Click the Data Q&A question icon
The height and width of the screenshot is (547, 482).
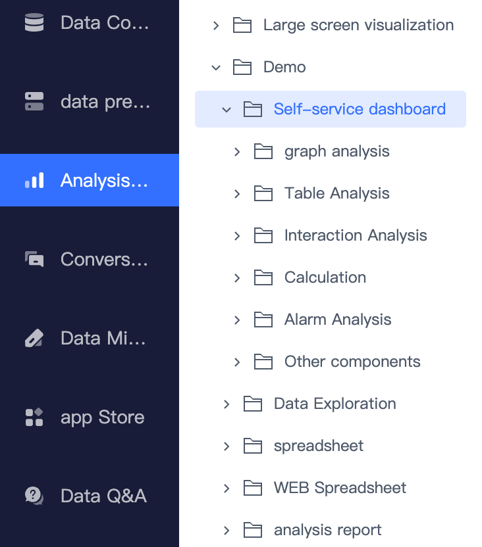coord(34,496)
